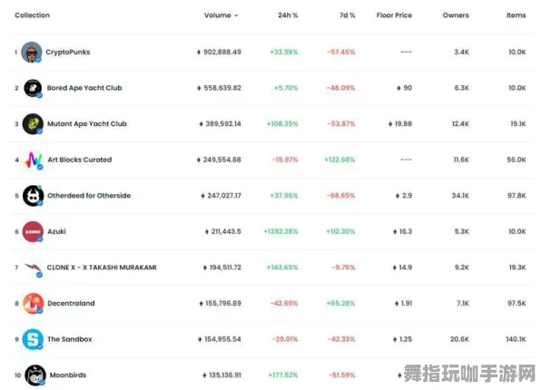Open CLONE X - X TAKASHI MURAKAMI link
Viewport: 541px width, 390px height.
(x=102, y=268)
